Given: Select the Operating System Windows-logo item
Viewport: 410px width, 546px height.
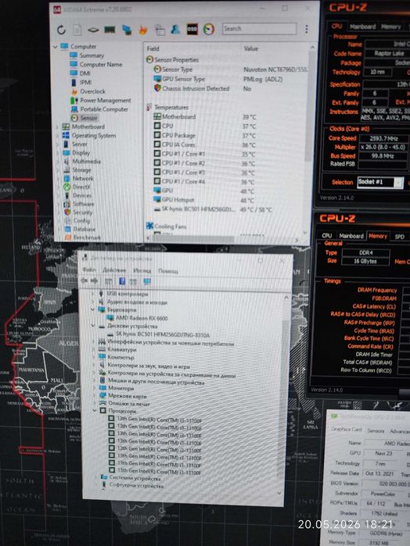Looking at the screenshot, I should (89, 135).
